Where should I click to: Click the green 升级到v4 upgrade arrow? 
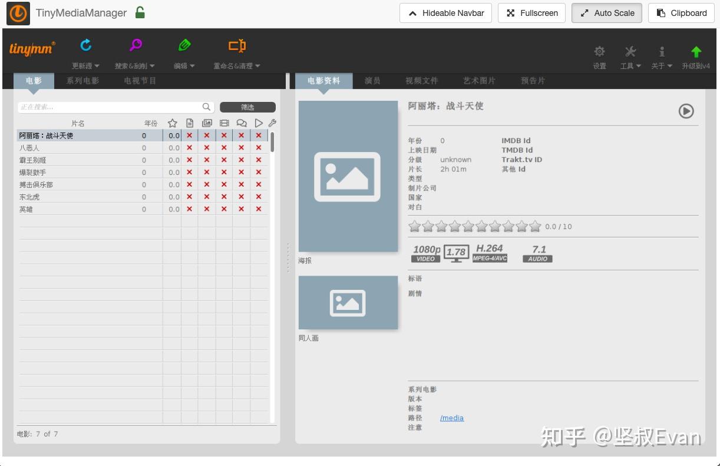[696, 52]
